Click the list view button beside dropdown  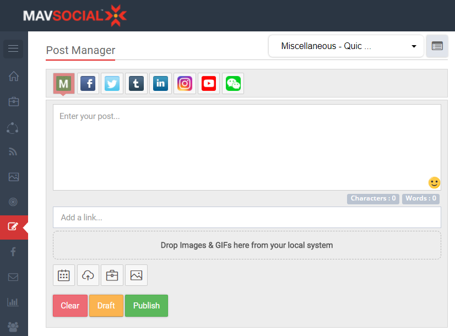pos(437,46)
